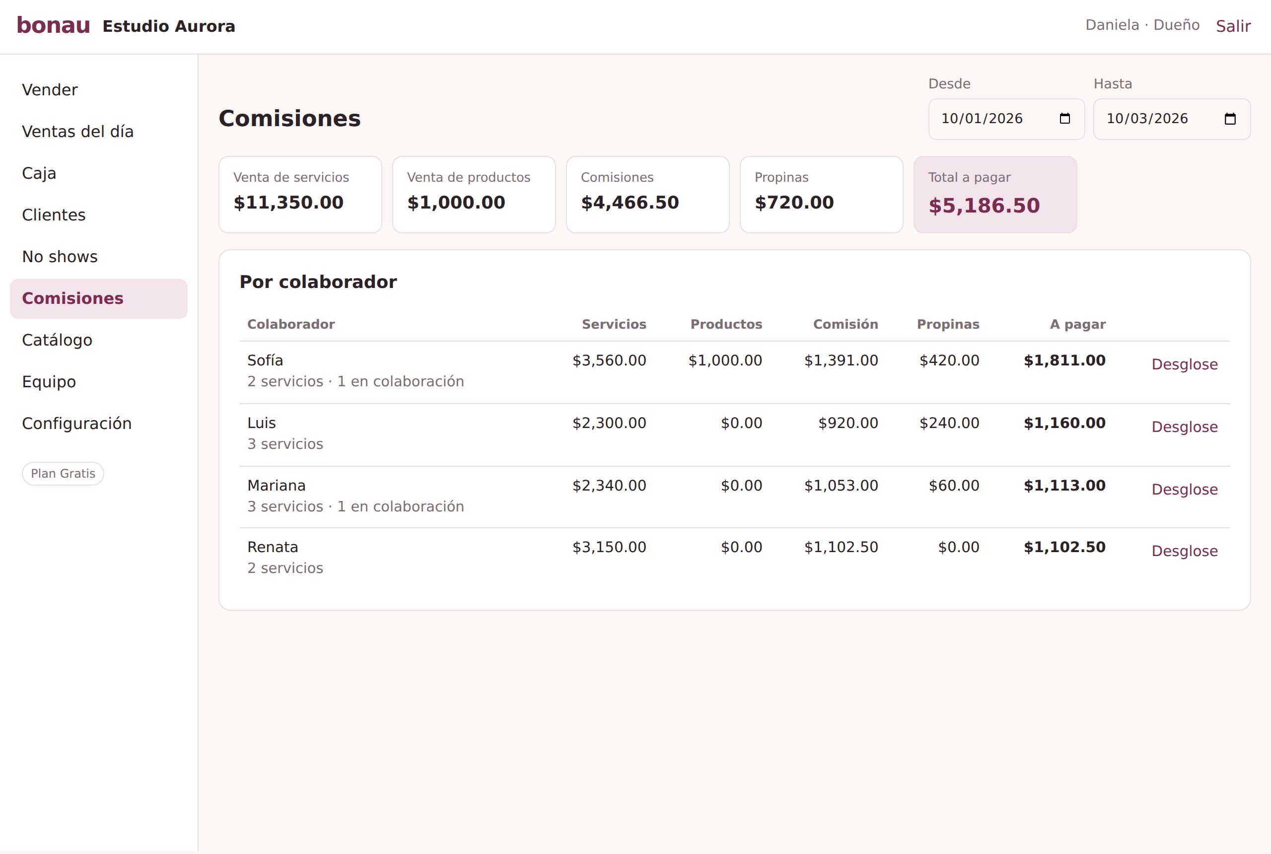1271x854 pixels.
Task: Click Mariana's propinas $60.00
Action: tap(954, 486)
